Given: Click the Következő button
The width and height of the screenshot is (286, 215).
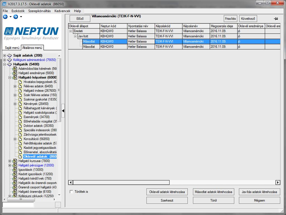Looking at the screenshot, I should 248,19.
